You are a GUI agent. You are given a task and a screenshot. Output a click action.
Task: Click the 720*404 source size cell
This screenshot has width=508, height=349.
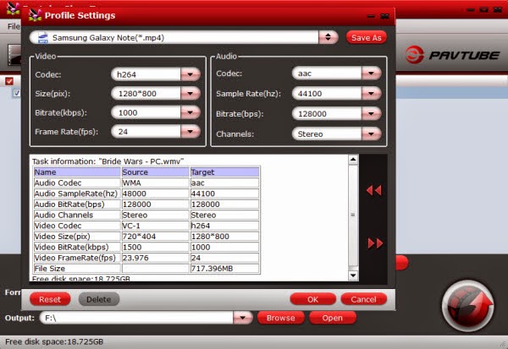[x=155, y=236]
